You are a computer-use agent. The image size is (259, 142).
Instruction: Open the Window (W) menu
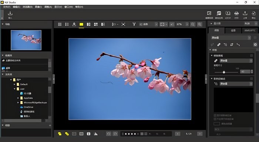(68, 7)
